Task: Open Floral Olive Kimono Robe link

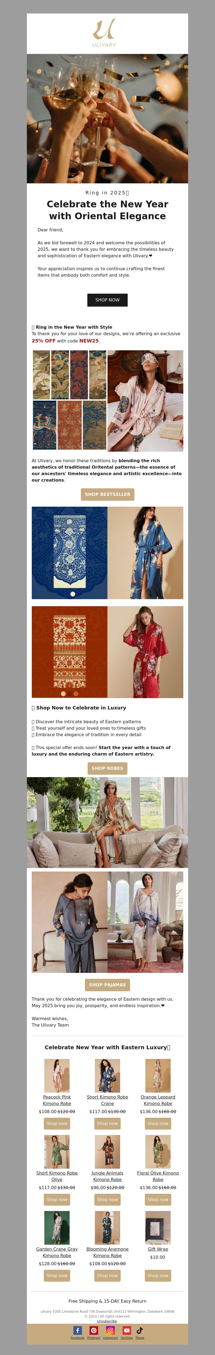Action: click(158, 1176)
